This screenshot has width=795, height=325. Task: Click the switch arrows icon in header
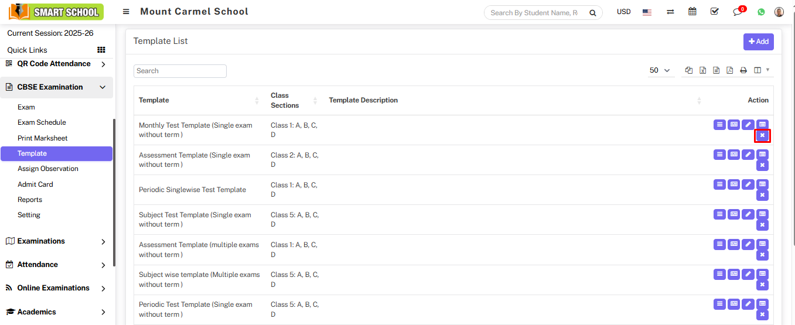click(x=670, y=12)
